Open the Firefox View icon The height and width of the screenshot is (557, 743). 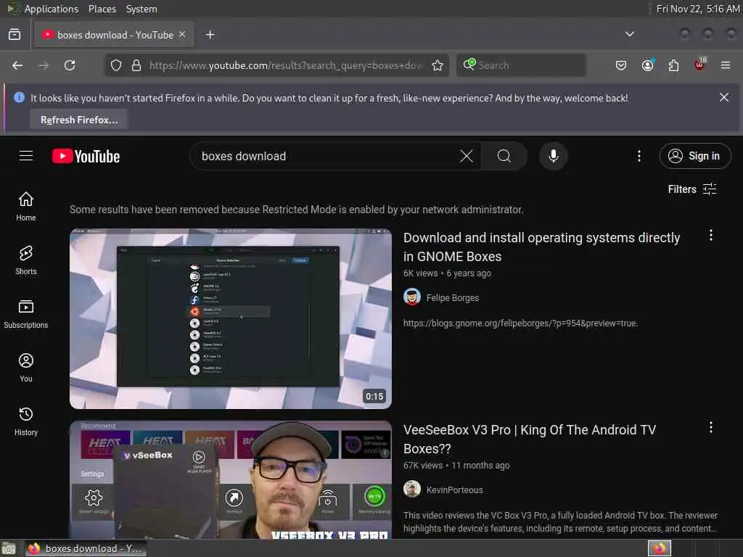[15, 35]
